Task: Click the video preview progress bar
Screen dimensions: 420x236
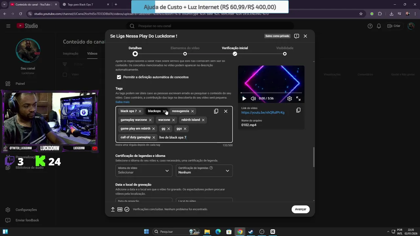Action: coord(271,93)
